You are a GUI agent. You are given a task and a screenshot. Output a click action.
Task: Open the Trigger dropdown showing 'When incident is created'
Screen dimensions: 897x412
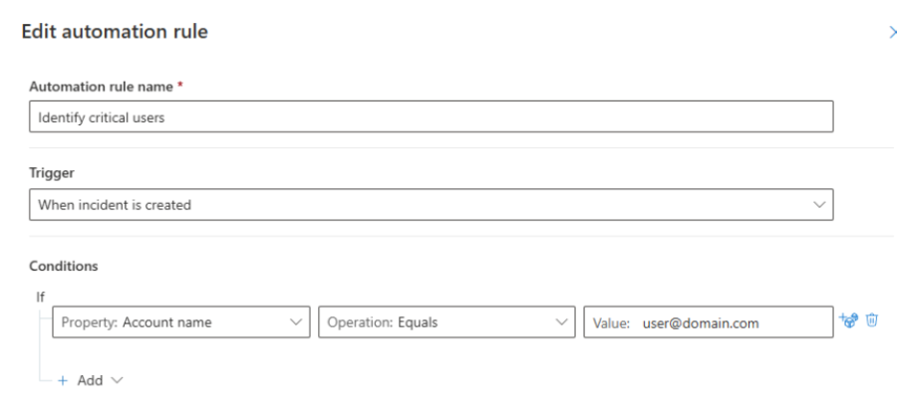click(x=429, y=205)
